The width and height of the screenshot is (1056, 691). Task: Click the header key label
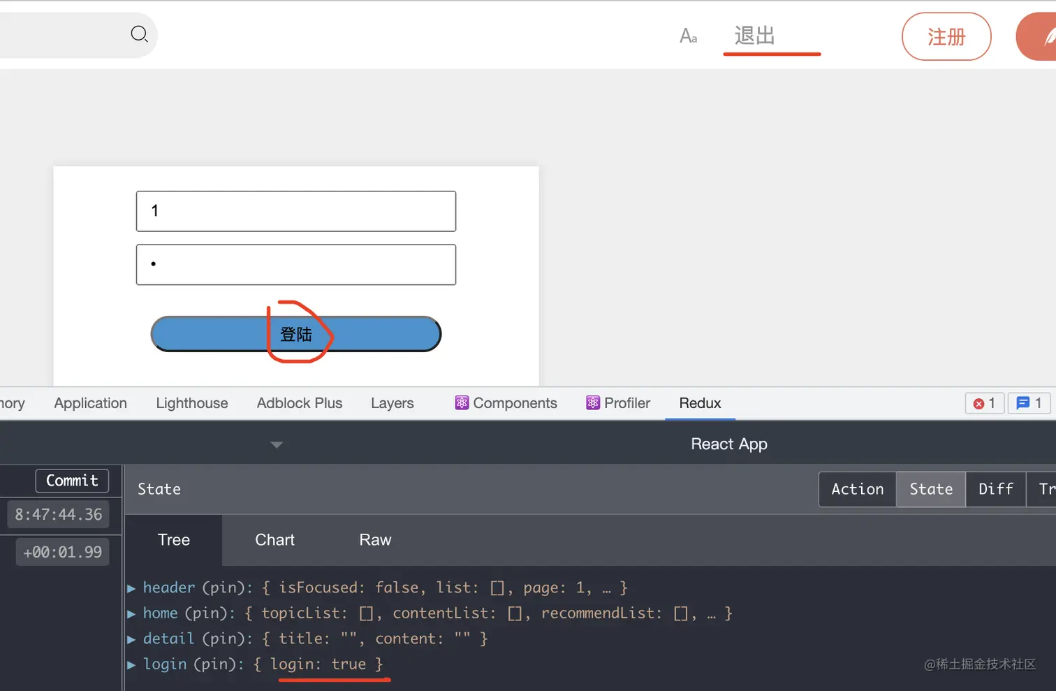(x=169, y=588)
